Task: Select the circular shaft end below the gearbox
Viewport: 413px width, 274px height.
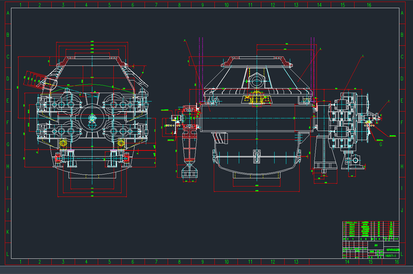Action: point(355,160)
